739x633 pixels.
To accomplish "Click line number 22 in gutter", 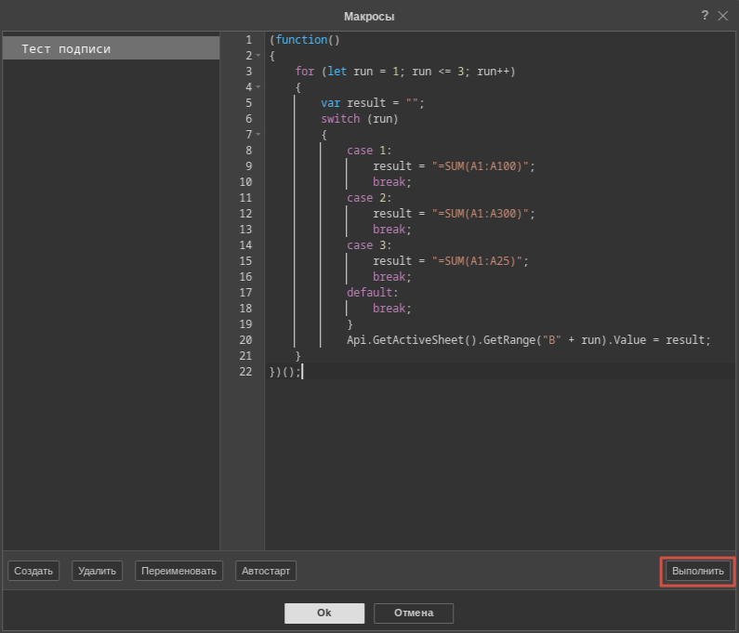I will click(245, 372).
